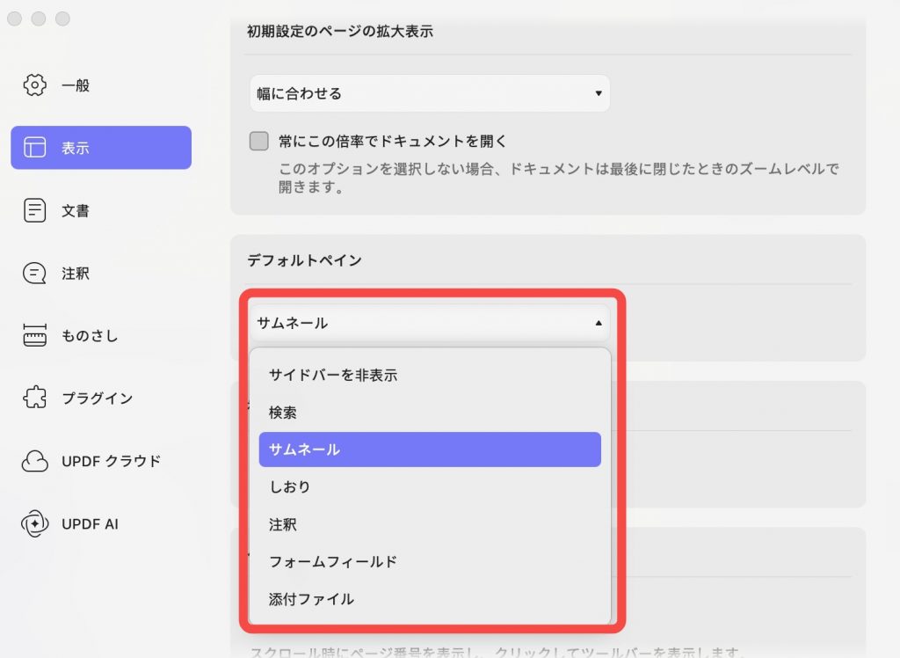Click the General gear icon
Screen dimensions: 900x658
pyautogui.click(x=34, y=85)
